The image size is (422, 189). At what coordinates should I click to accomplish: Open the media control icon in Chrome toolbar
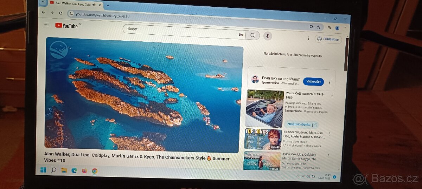pos(330,27)
